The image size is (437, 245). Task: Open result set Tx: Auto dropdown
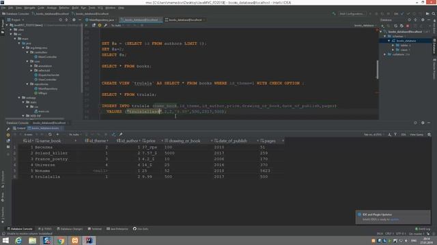click(74, 135)
